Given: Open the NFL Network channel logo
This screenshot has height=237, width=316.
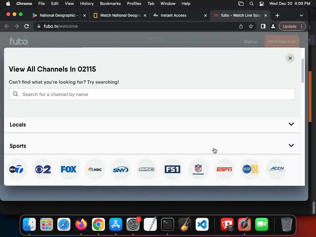Looking at the screenshot, I should [198, 169].
